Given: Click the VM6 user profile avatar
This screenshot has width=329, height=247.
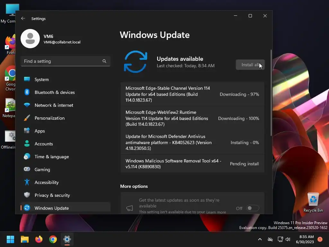Looking at the screenshot, I should [x=30, y=39].
